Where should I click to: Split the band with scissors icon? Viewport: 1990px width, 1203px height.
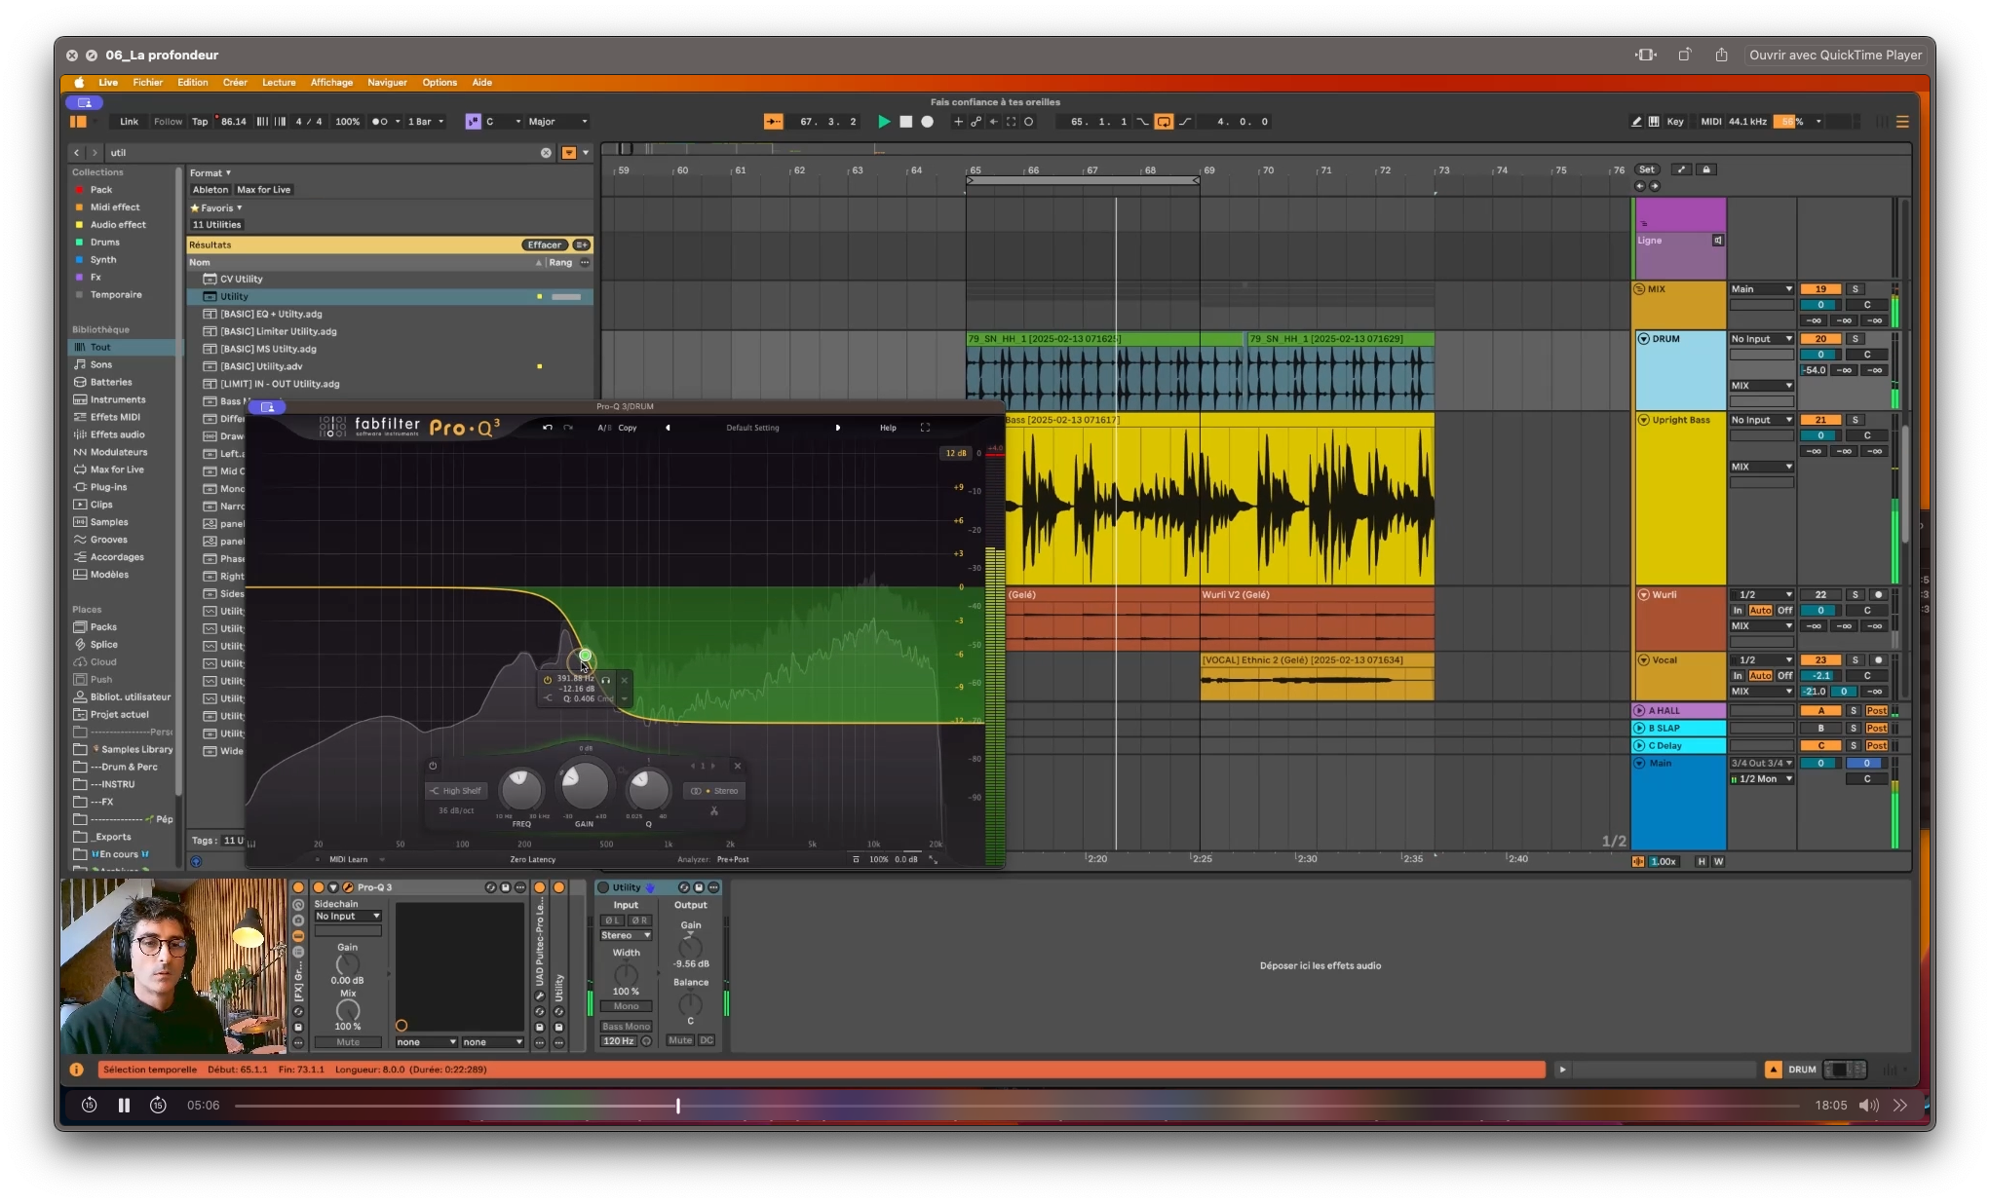tap(714, 810)
